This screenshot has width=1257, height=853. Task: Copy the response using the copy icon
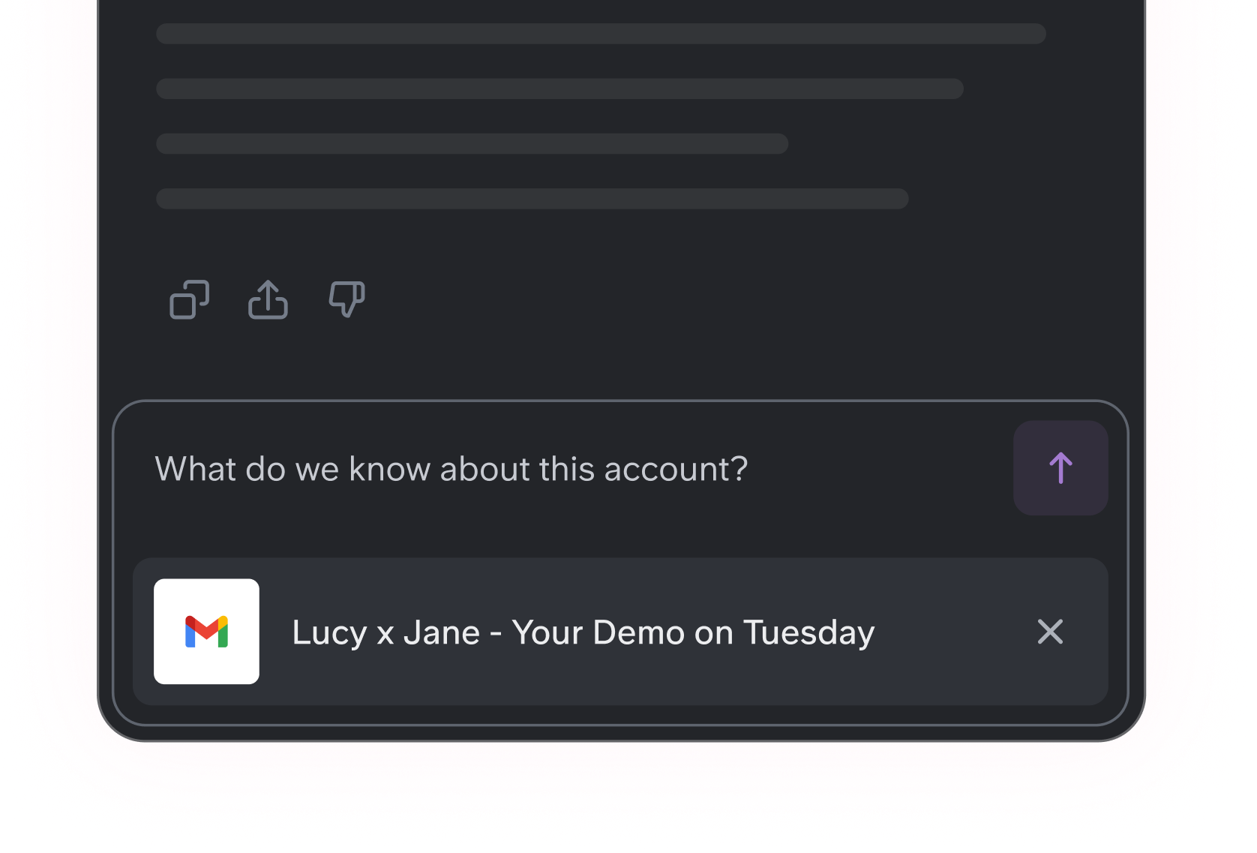pos(189,299)
